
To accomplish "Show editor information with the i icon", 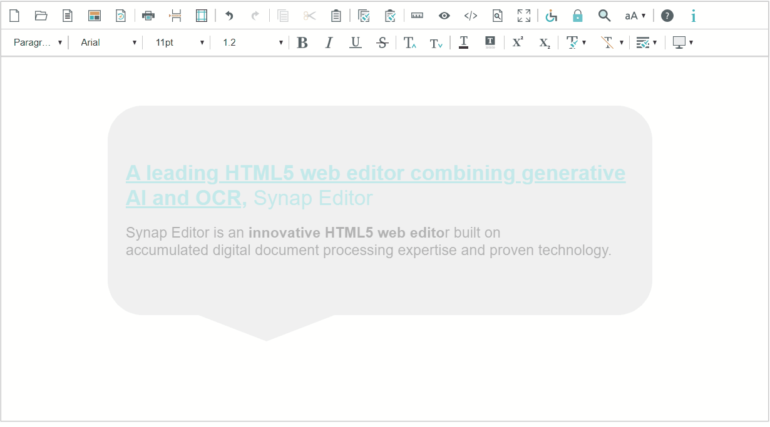I will pyautogui.click(x=693, y=16).
